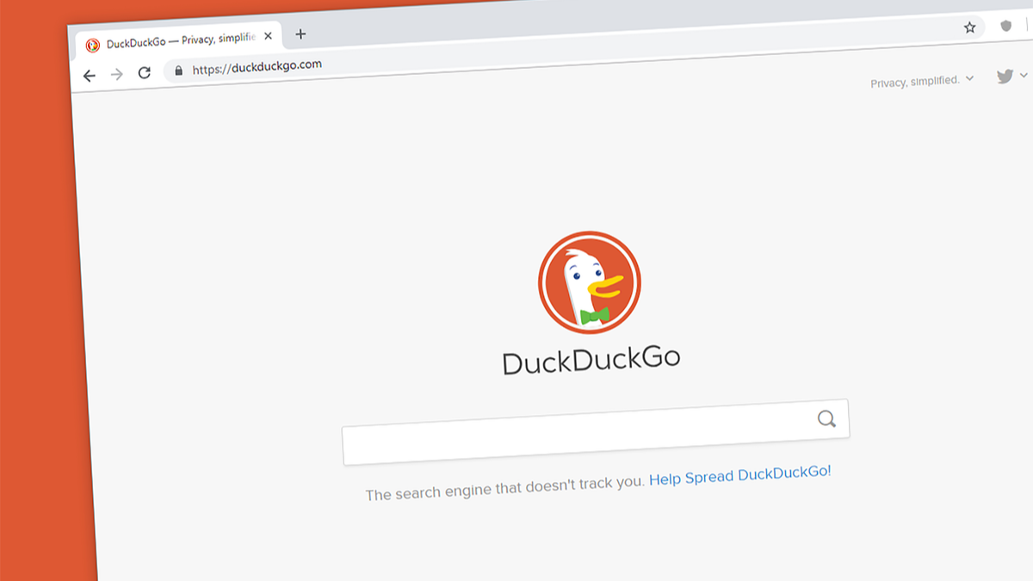Expand the arrow beside the Twitter icon
This screenshot has height=581, width=1033.
(x=1024, y=76)
